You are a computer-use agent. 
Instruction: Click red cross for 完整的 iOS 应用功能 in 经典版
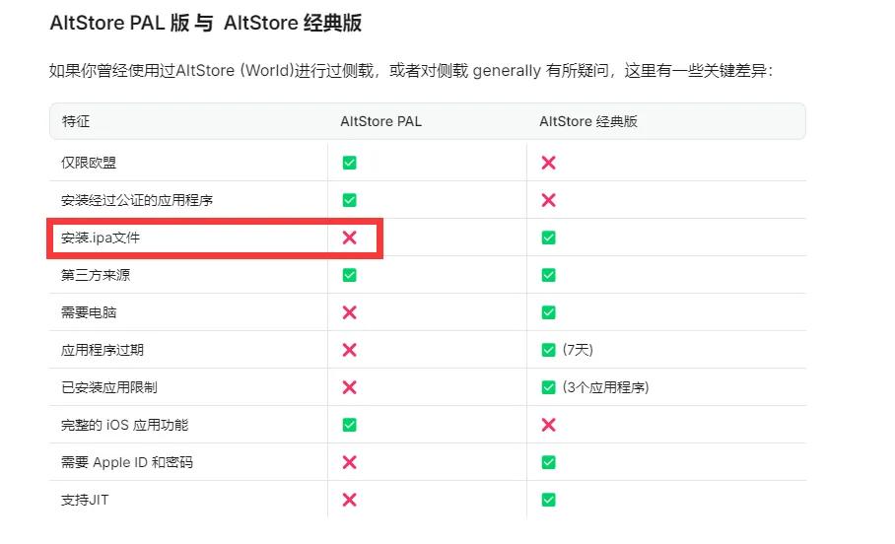(x=548, y=425)
